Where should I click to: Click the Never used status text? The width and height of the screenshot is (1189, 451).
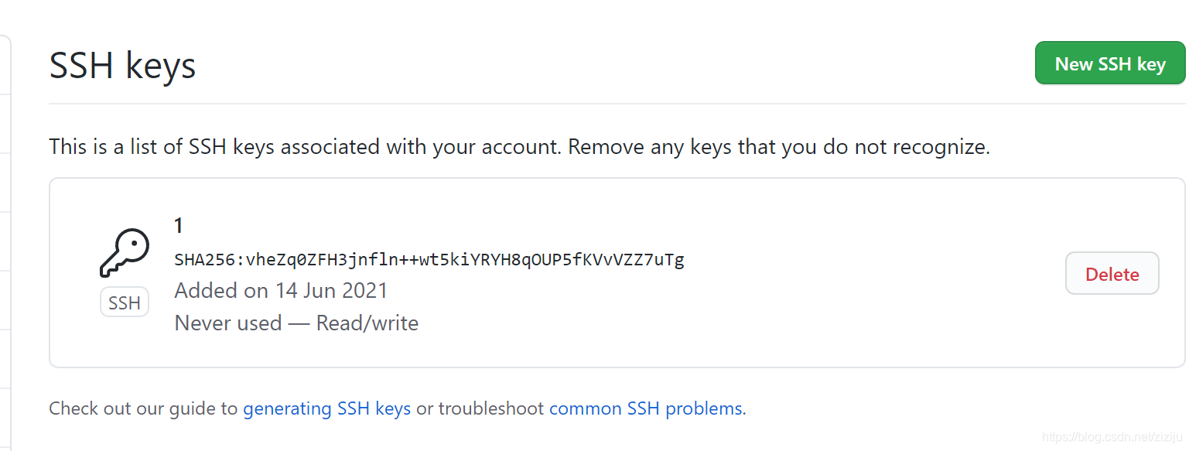[228, 323]
